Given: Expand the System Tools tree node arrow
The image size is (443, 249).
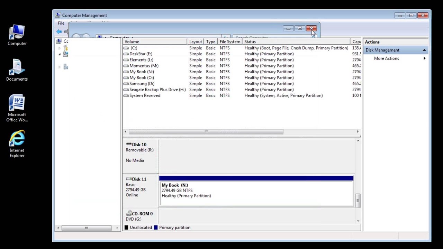Looking at the screenshot, I should (x=60, y=48).
